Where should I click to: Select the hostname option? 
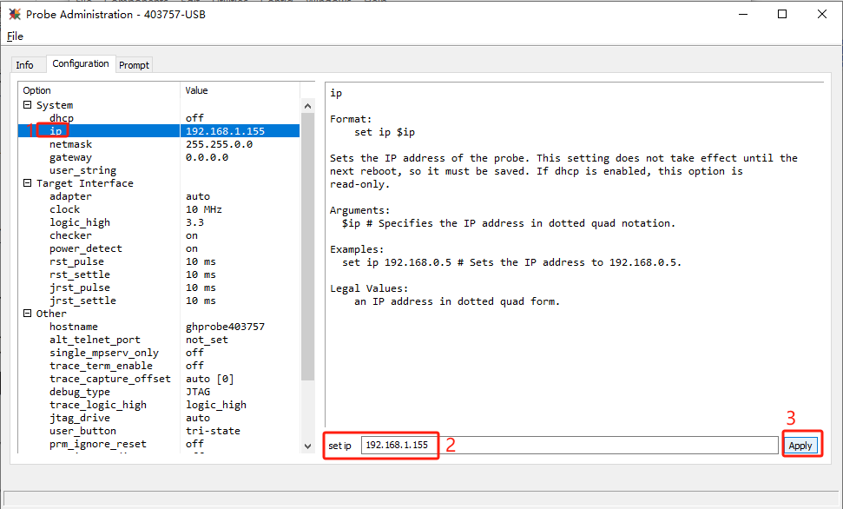point(73,327)
